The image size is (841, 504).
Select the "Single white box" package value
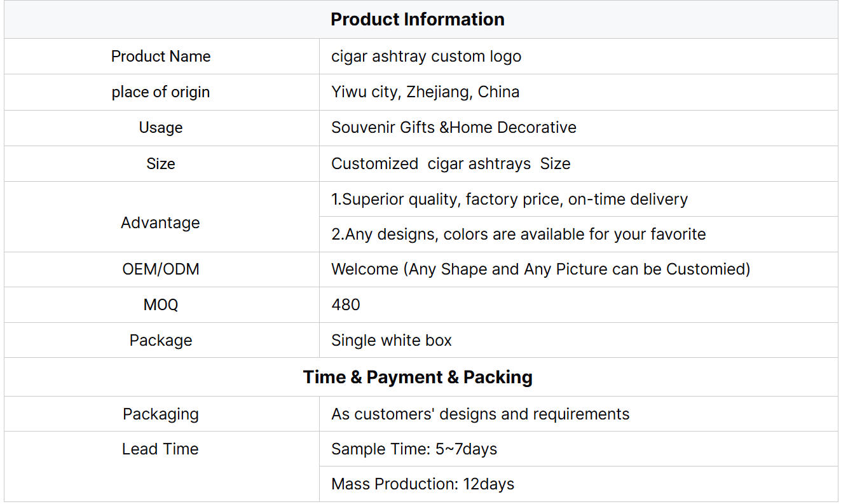[x=391, y=341]
